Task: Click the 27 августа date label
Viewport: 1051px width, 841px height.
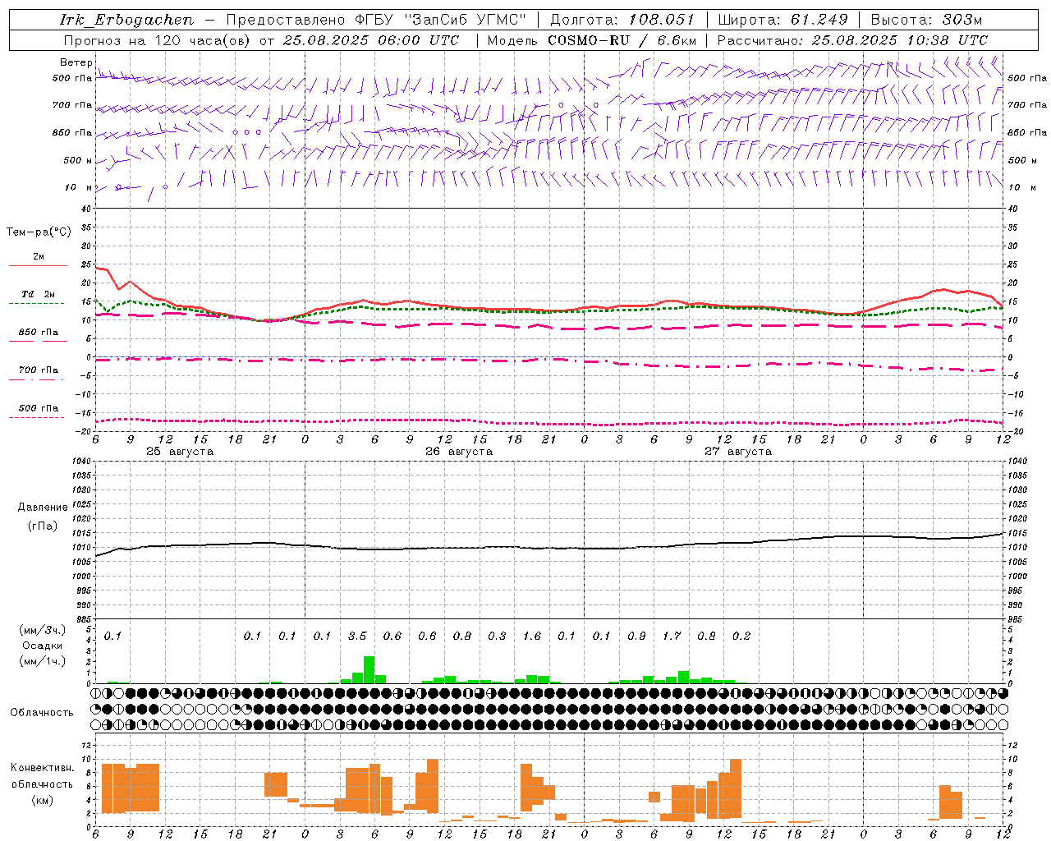Action: point(738,452)
